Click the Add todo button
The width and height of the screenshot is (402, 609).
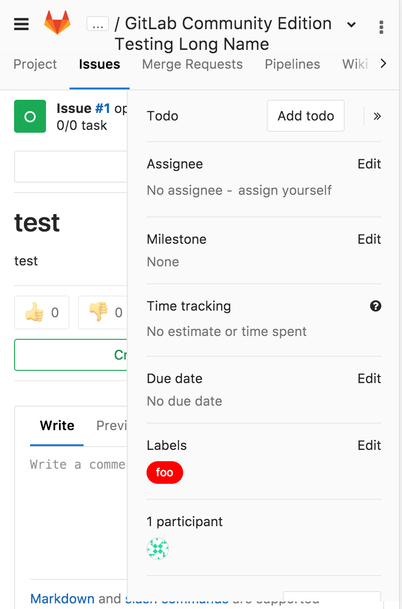pos(306,116)
